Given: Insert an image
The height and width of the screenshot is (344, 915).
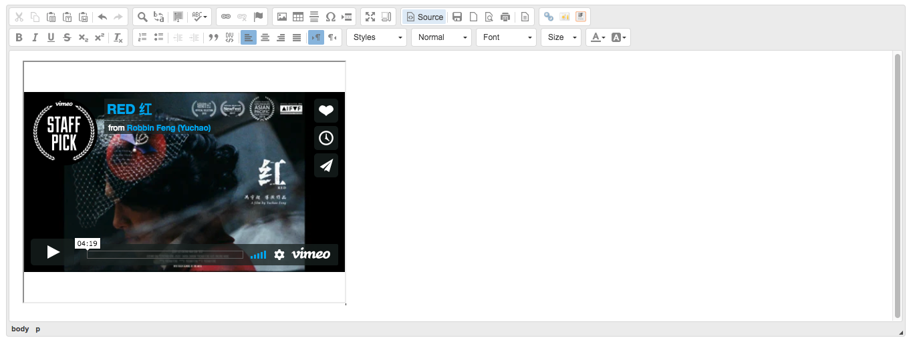Looking at the screenshot, I should coord(282,17).
